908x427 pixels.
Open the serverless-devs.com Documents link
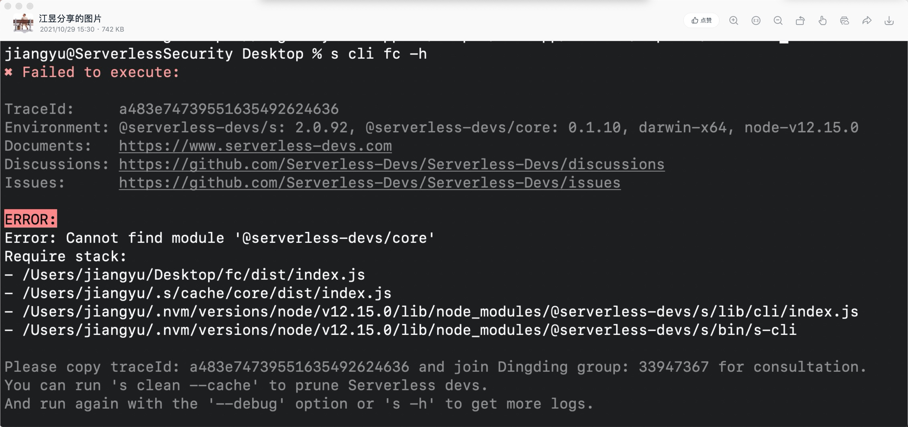(255, 146)
